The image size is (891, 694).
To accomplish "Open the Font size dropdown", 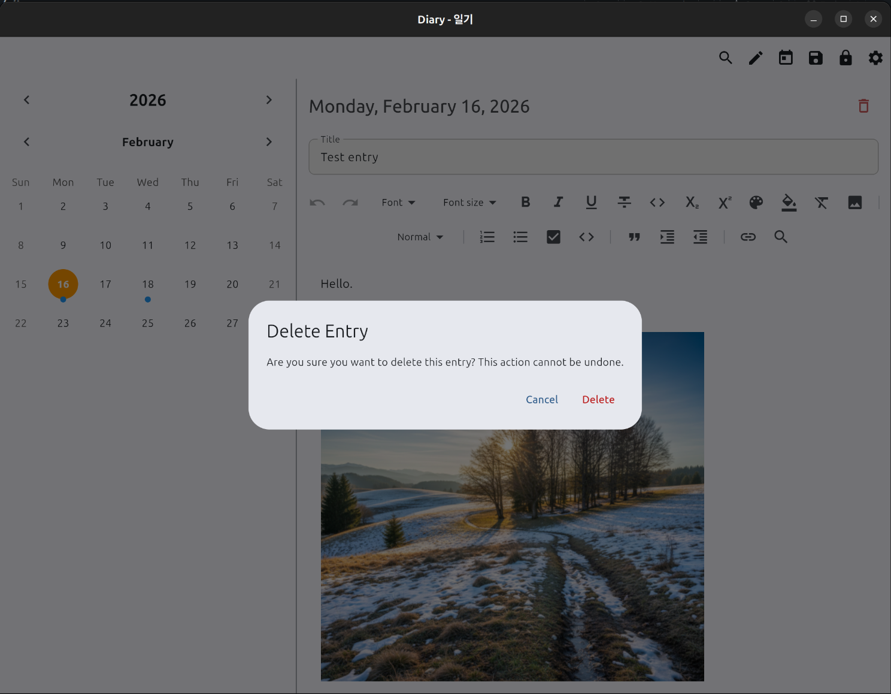I will [469, 203].
